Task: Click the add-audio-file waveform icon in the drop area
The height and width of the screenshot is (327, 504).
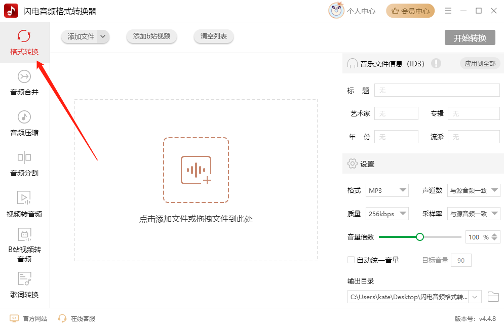Action: pyautogui.click(x=196, y=170)
